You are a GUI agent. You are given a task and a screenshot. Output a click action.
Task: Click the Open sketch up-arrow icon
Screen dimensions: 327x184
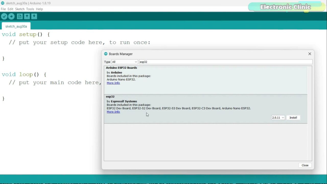27,17
